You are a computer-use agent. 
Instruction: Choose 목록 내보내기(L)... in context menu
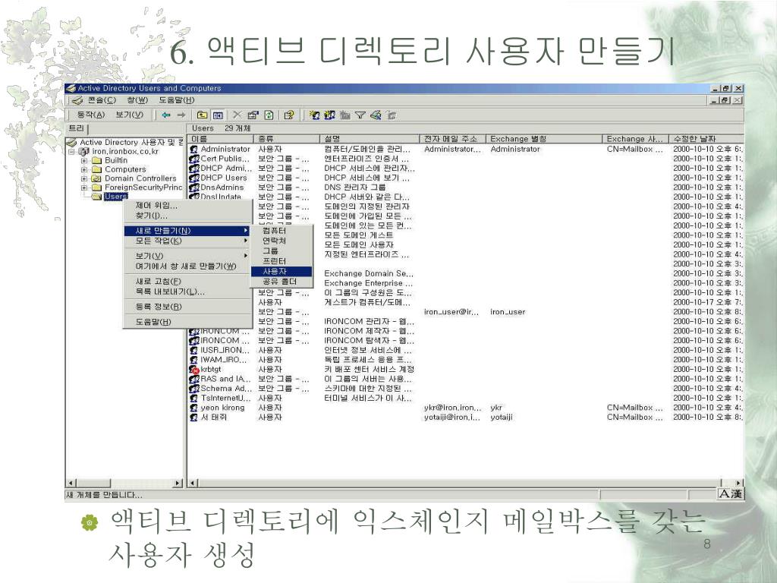click(x=187, y=291)
